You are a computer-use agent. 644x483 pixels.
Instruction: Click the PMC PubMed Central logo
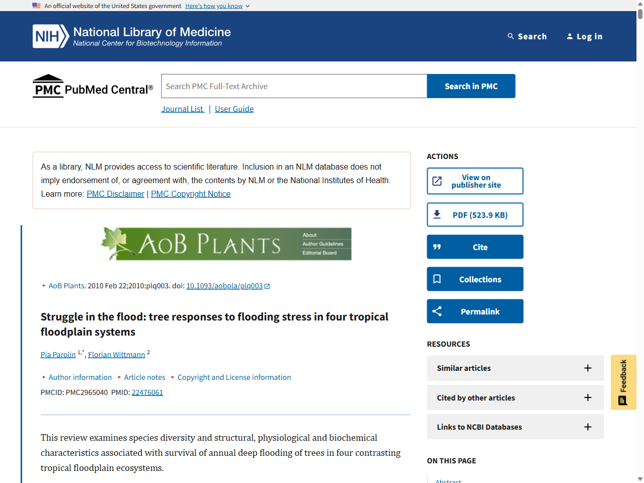tap(93, 86)
